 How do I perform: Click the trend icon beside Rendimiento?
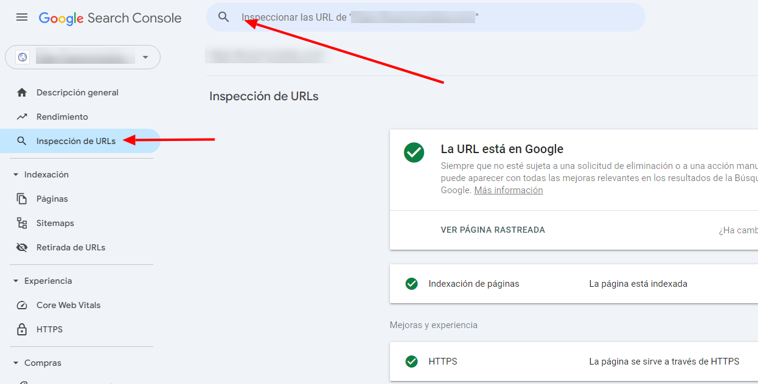click(x=22, y=117)
